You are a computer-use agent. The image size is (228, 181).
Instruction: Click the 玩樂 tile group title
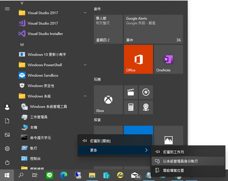point(97,79)
